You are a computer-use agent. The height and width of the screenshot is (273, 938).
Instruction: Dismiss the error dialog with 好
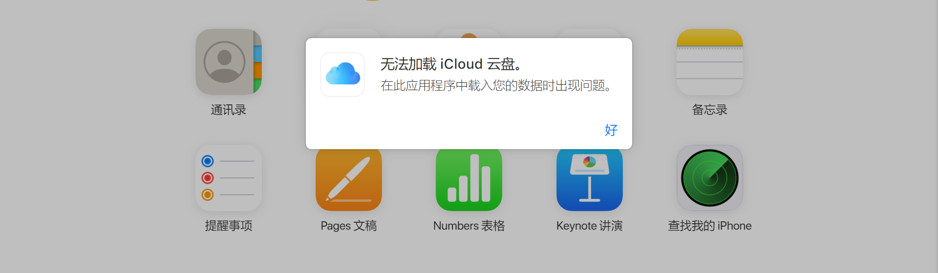point(611,130)
